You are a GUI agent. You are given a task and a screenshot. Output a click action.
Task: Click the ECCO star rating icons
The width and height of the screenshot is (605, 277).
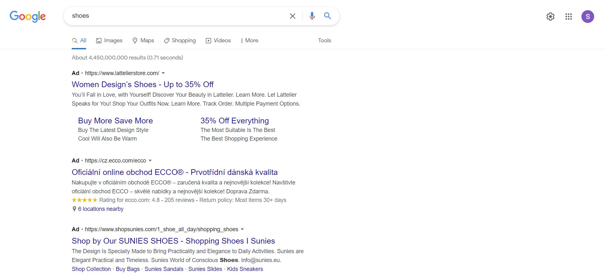84,200
